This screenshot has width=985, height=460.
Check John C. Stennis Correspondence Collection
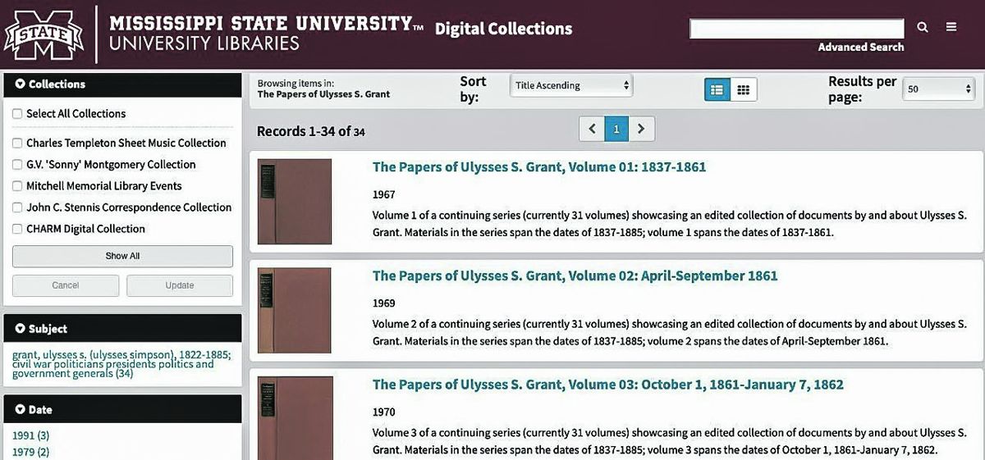point(17,207)
